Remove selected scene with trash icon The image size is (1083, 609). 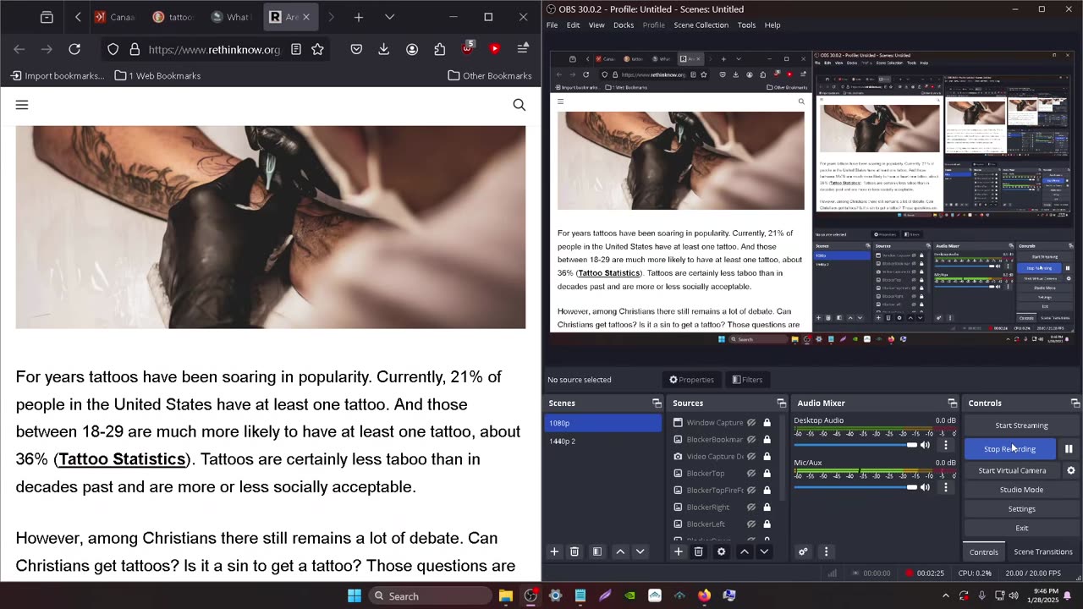(574, 551)
